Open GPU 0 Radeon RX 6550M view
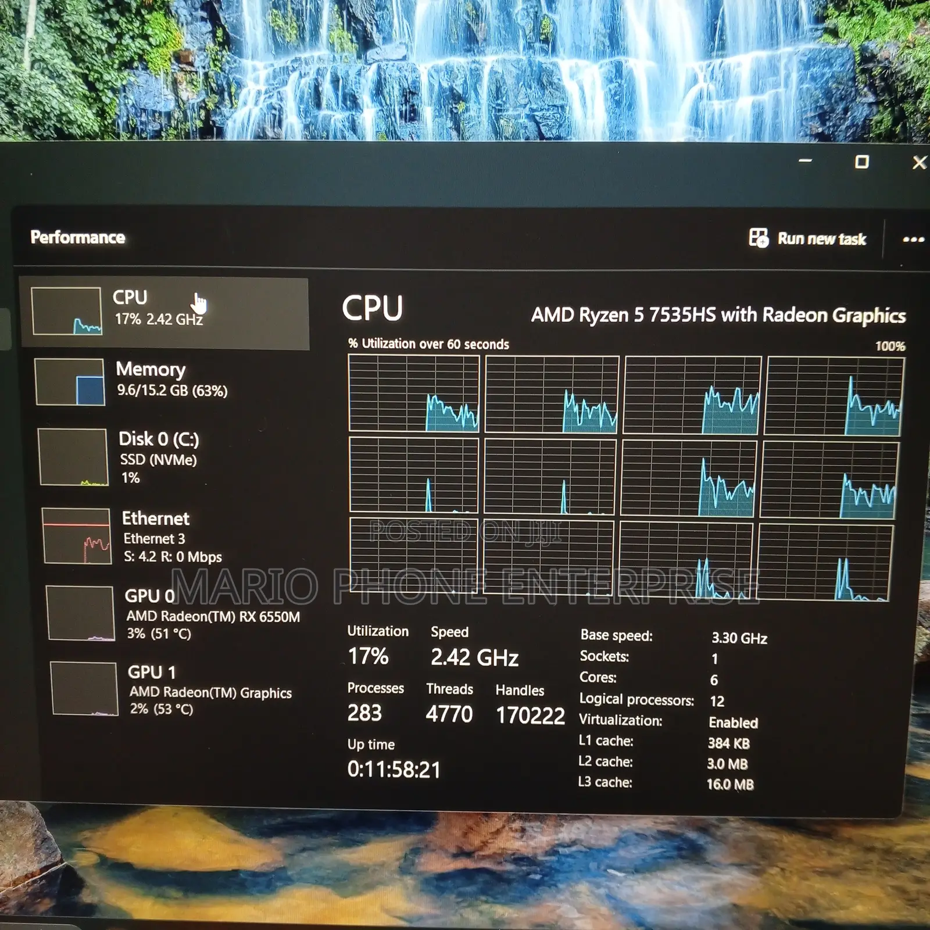Screen dimensions: 930x930 [173, 613]
